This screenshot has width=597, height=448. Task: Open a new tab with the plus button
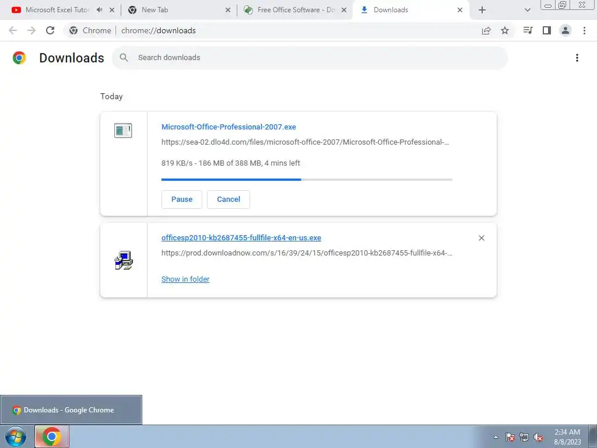(482, 10)
